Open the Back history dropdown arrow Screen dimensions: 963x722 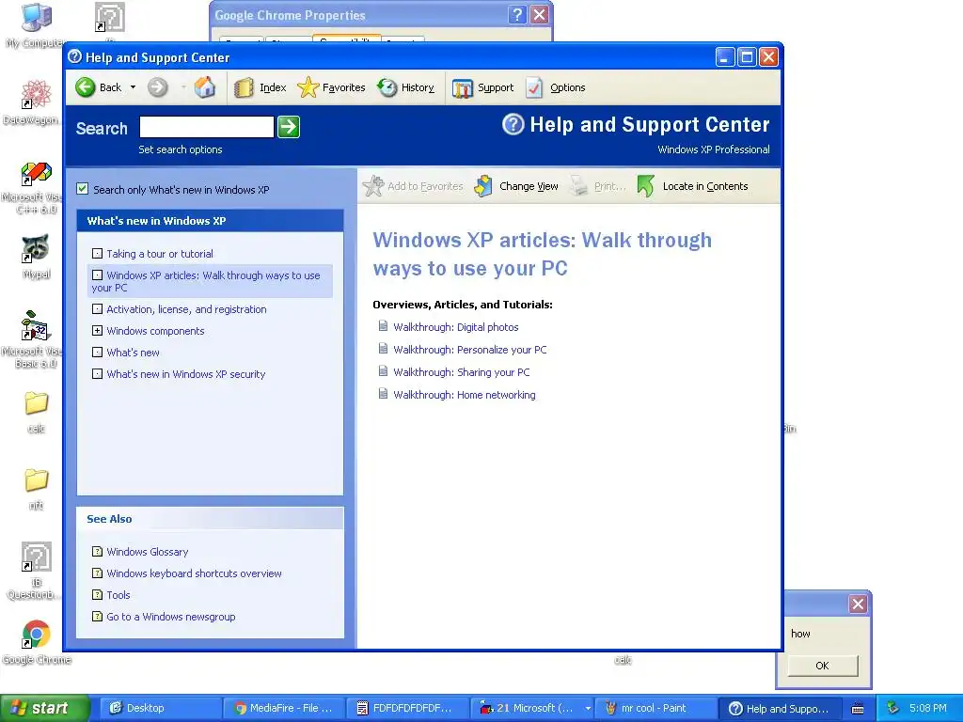133,87
